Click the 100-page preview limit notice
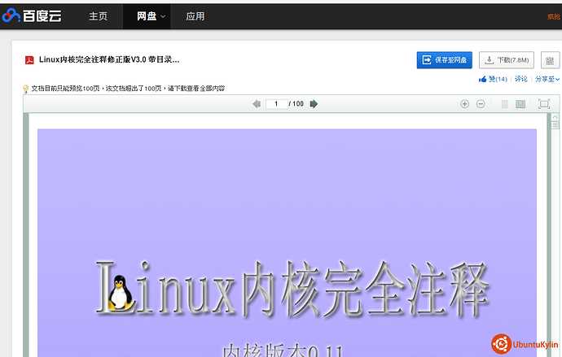The width and height of the screenshot is (562, 357). [128, 89]
